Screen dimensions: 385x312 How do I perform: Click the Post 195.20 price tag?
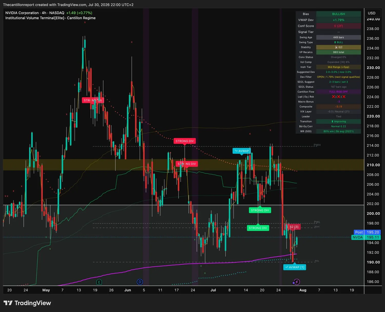click(367, 232)
